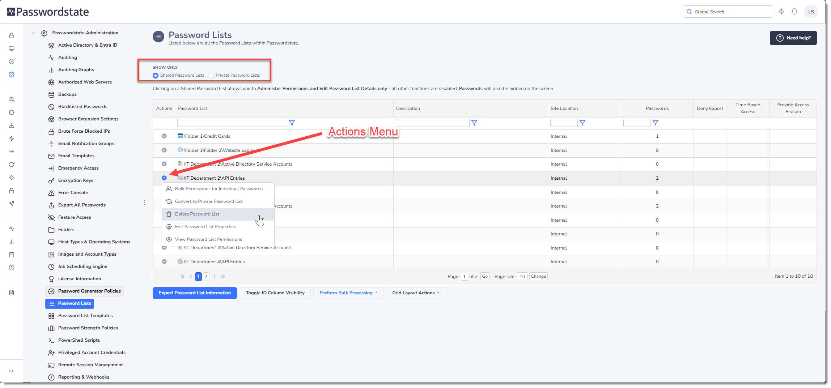Go to the previous page arrow
Screen dimensions: 831x388
click(191, 276)
